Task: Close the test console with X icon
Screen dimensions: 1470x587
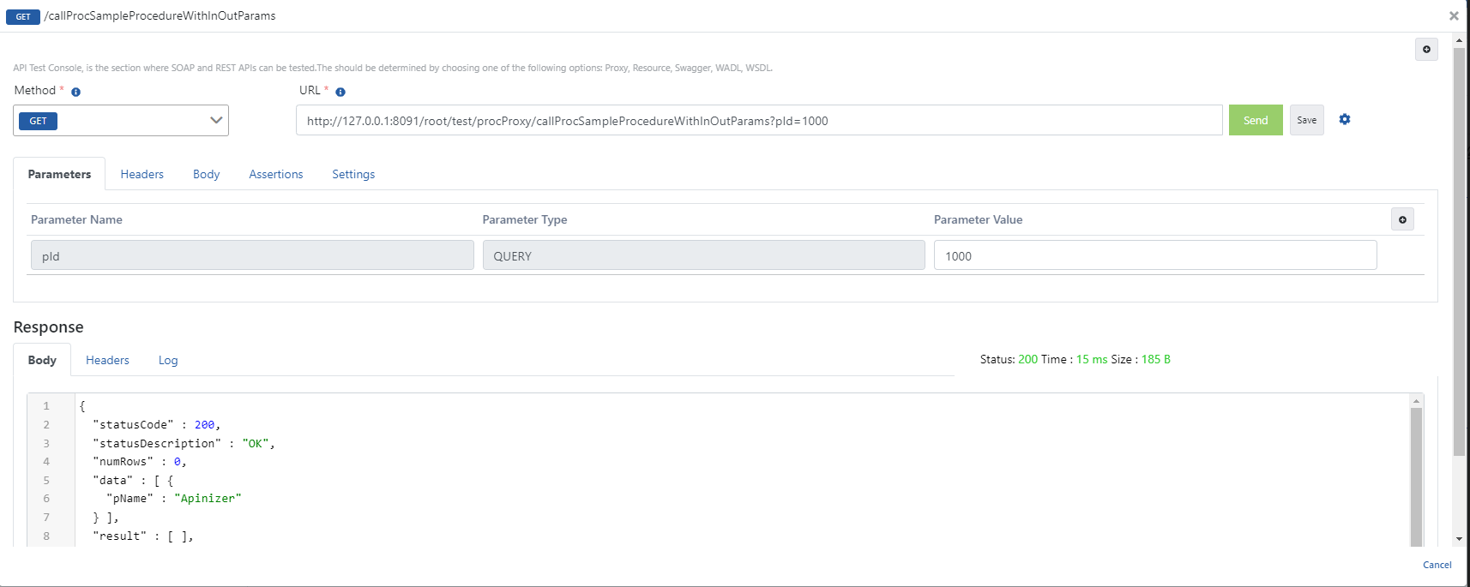Action: point(1454,15)
